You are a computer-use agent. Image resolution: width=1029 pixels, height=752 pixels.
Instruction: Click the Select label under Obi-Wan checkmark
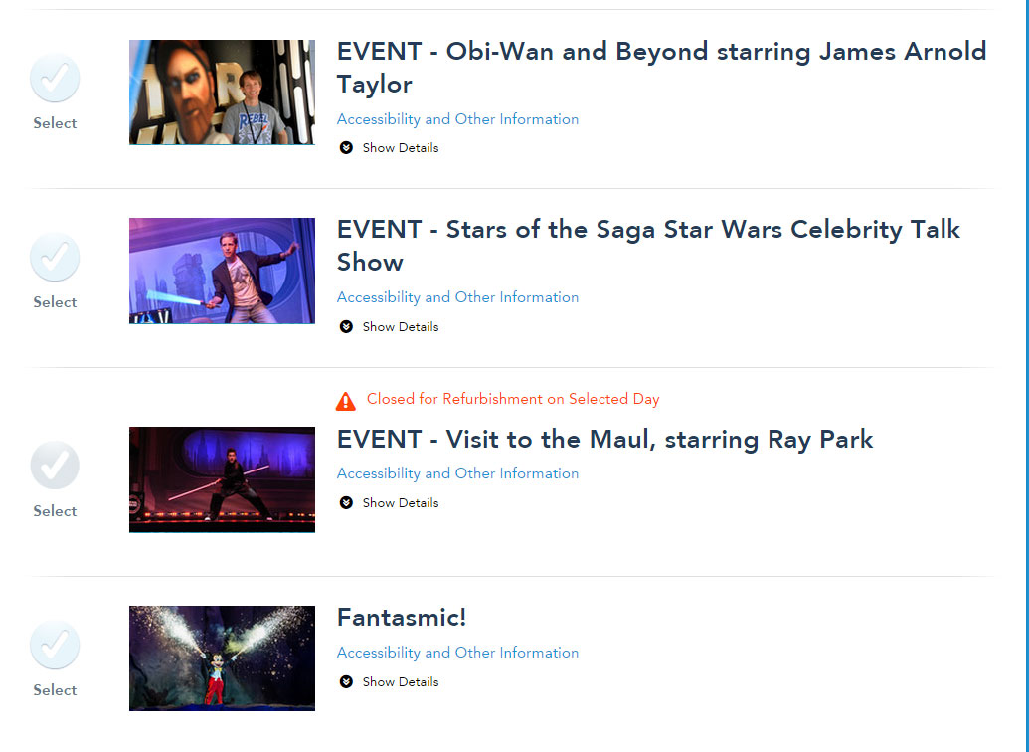(x=55, y=123)
